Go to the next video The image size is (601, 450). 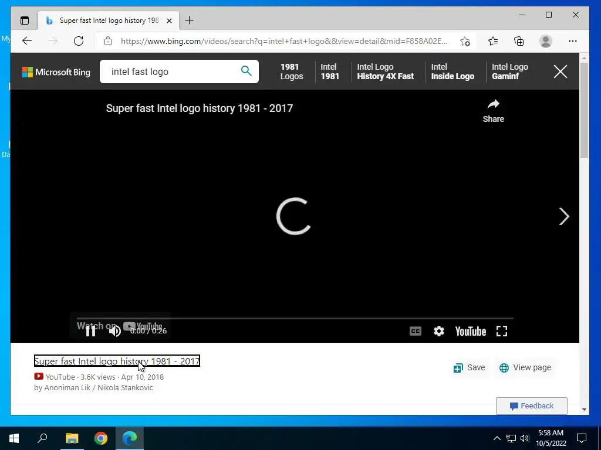tap(564, 217)
